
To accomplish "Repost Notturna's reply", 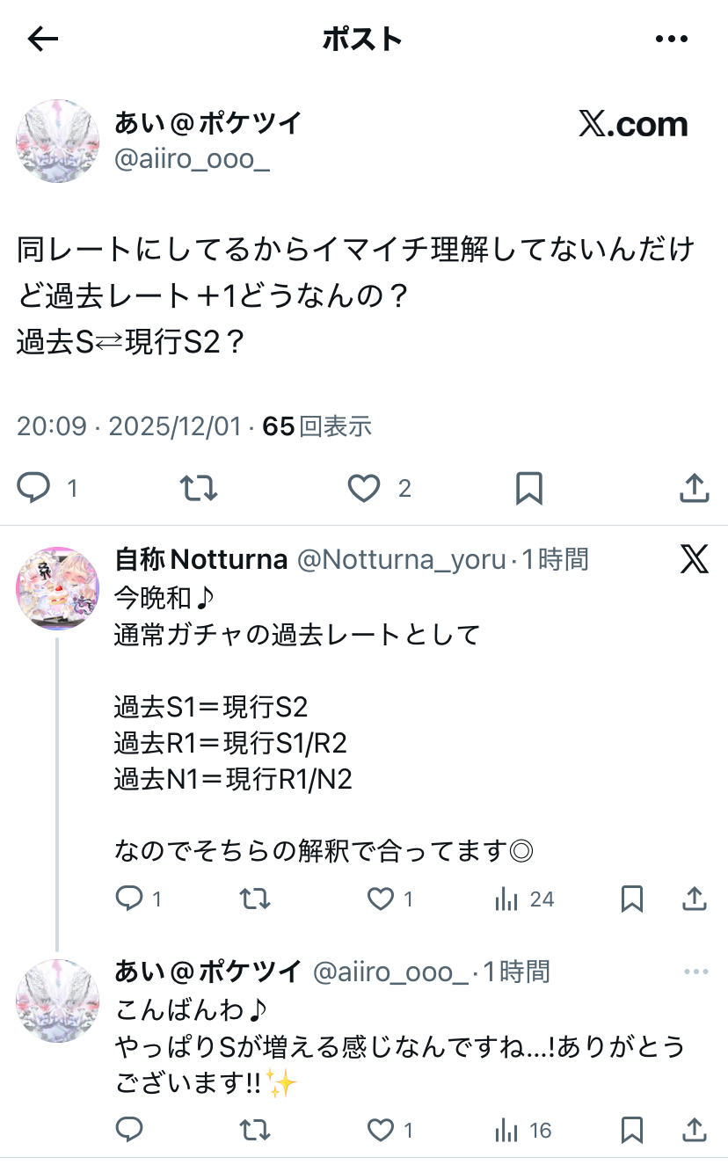I will [255, 899].
